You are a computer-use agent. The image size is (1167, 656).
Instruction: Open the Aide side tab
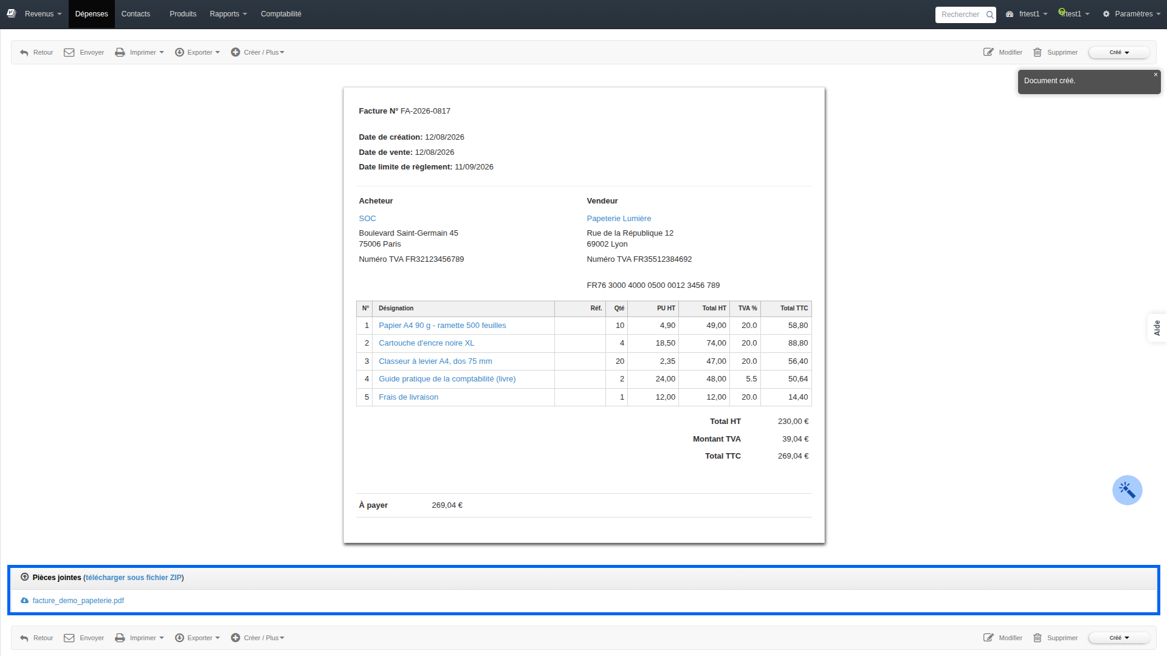tap(1157, 328)
